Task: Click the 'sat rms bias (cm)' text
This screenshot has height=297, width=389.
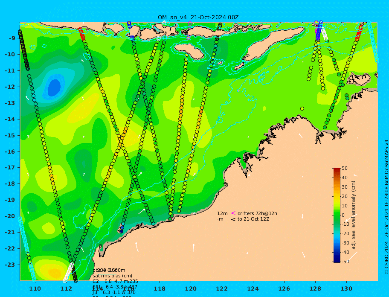Action: [112, 276]
